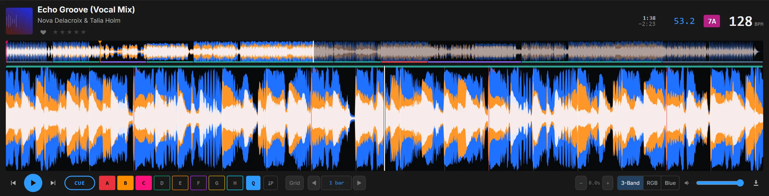The height and width of the screenshot is (196, 769).
Task: Zoom out waveform with minus button
Action: pos(581,183)
